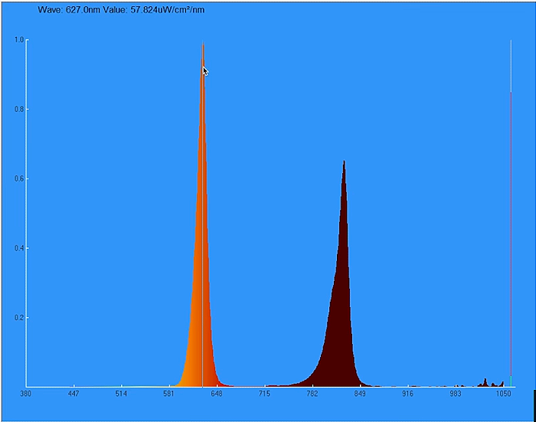This screenshot has height=422, width=536.
Task: Click the 0.4 y-axis label
Action: (x=19, y=248)
